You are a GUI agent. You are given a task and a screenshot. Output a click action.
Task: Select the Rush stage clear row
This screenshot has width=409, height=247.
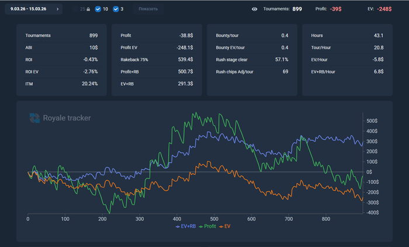[x=251, y=59]
